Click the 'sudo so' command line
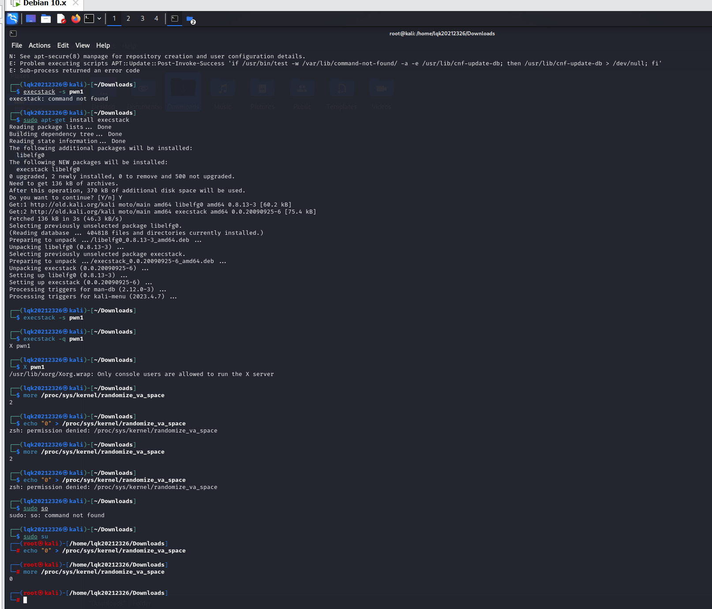 tap(36, 508)
